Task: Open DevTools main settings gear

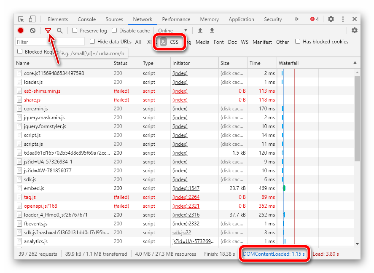Action: point(331,19)
